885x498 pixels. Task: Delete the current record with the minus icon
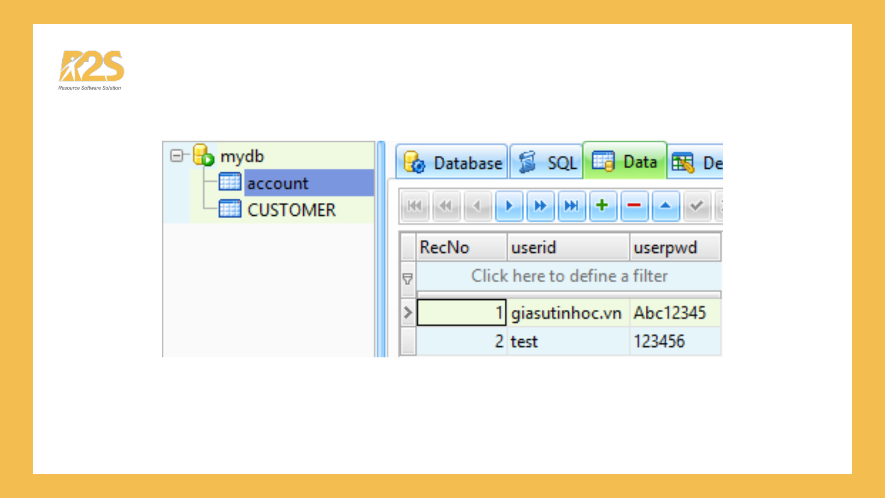click(634, 206)
